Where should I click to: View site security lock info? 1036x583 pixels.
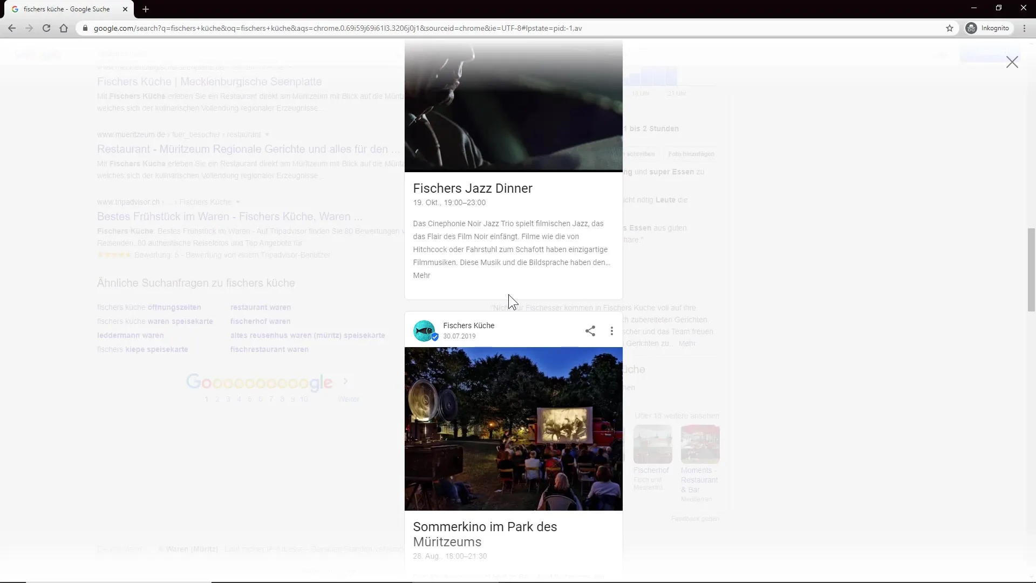[85, 28]
